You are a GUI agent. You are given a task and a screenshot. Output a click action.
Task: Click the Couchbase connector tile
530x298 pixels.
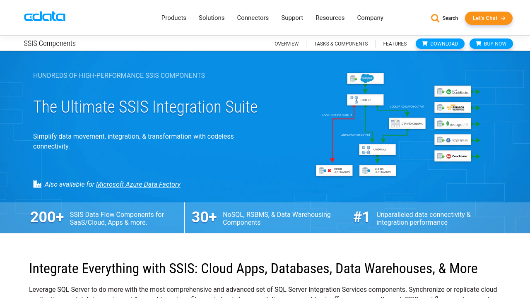[x=453, y=156]
